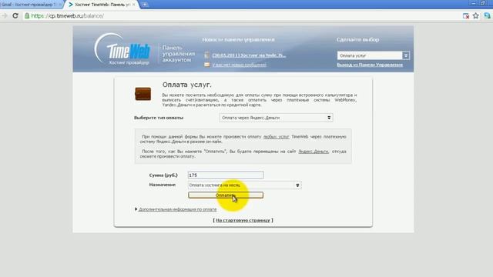
Task: Click the logout link 'Выход из Панели Управления'
Action: click(370, 65)
